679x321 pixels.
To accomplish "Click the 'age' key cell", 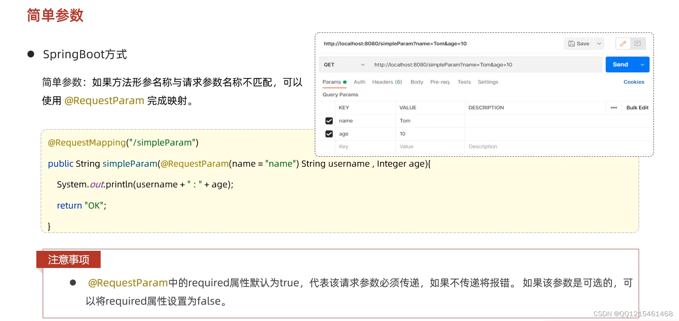I will 365,134.
